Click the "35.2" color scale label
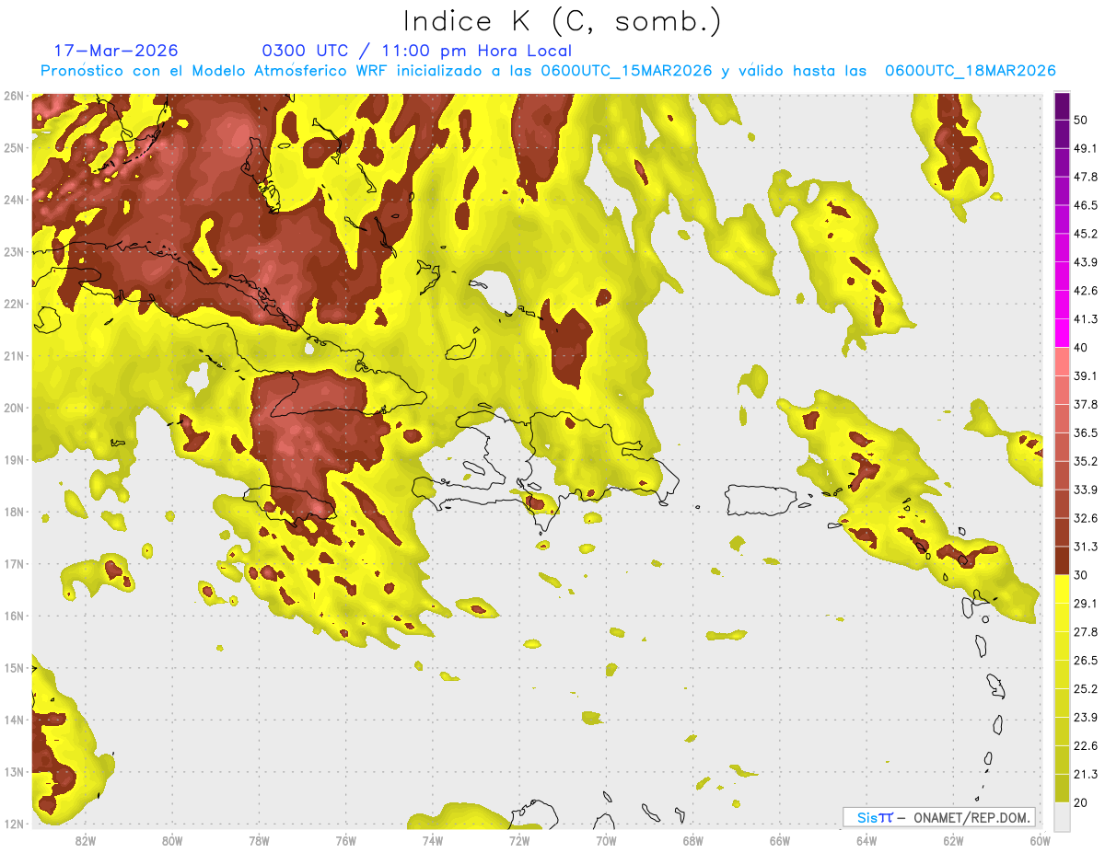Viewport: 1105px width, 853px height. 1086,461
